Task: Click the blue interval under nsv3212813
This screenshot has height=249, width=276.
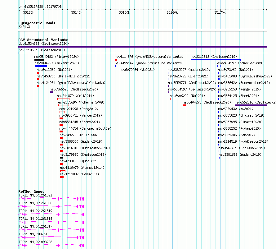Action: pos(216,60)
